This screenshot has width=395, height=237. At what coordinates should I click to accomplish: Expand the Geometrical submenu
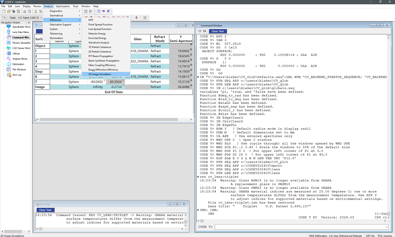point(62,16)
